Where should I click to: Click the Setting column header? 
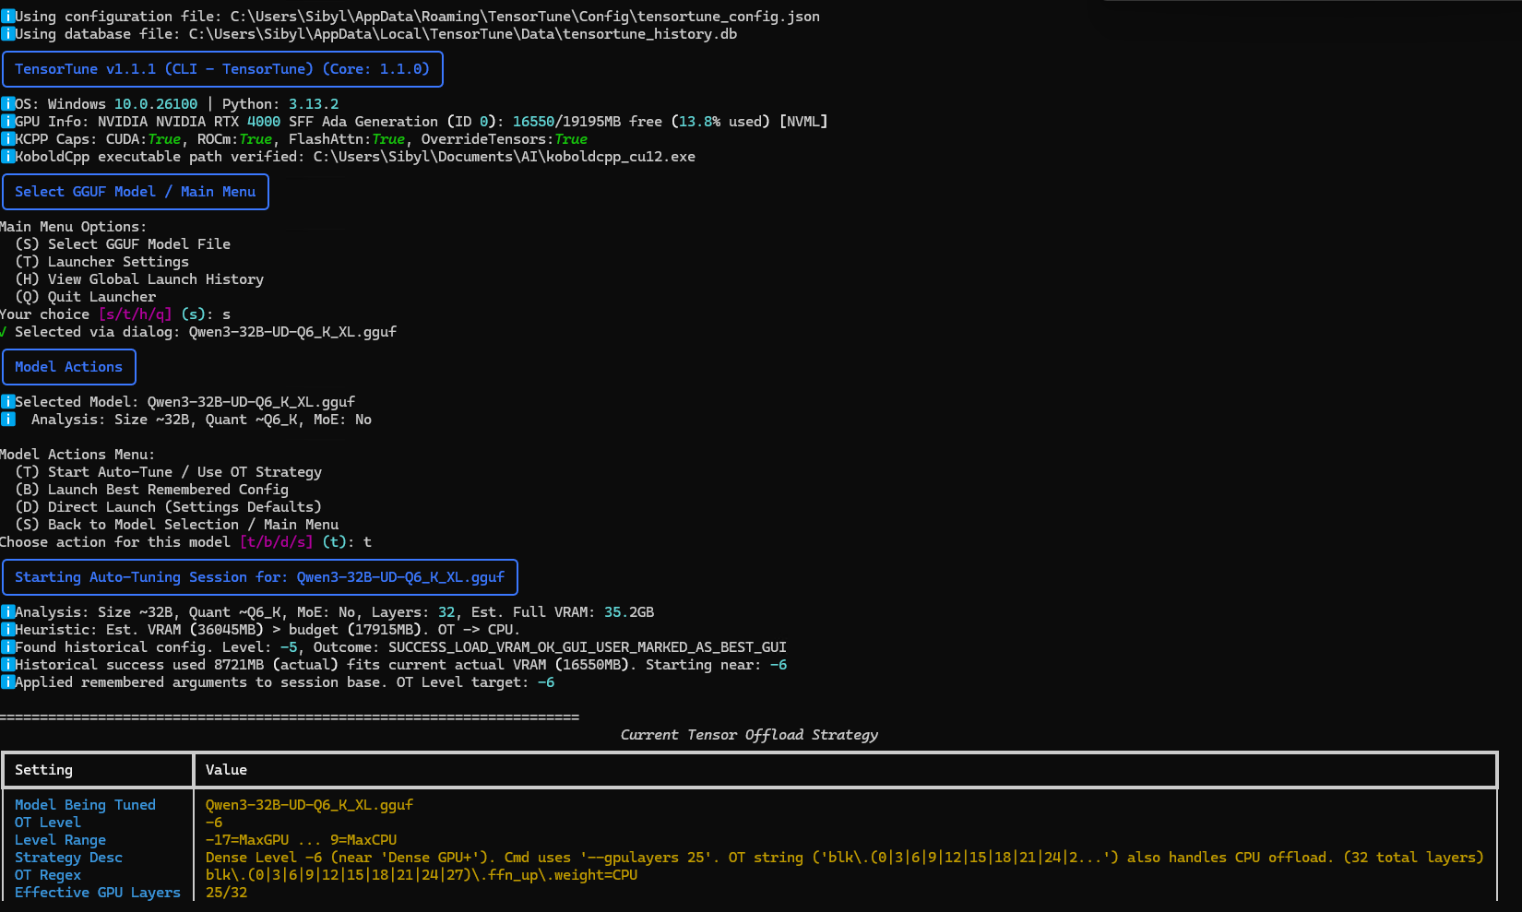43,770
